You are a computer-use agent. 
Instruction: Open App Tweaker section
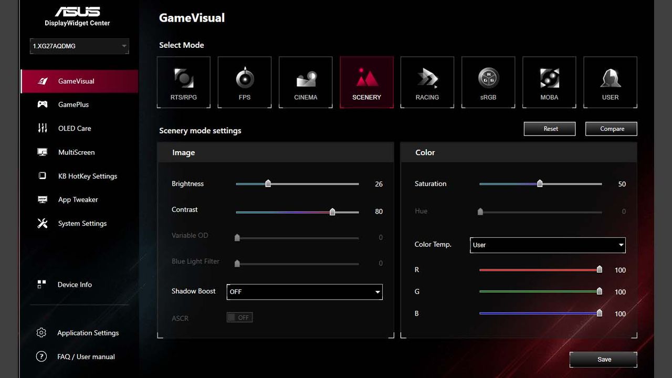(x=79, y=199)
